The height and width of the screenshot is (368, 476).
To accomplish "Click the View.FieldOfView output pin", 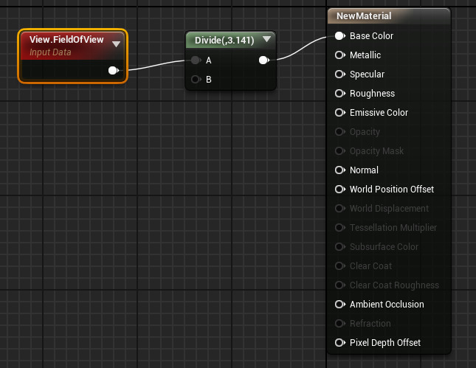I will pyautogui.click(x=113, y=71).
